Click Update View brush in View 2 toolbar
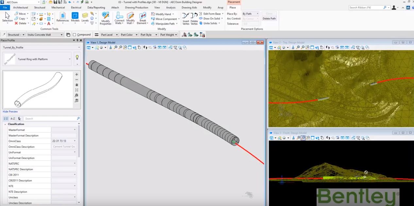The width and height of the screenshot is (414, 206). pos(293,48)
